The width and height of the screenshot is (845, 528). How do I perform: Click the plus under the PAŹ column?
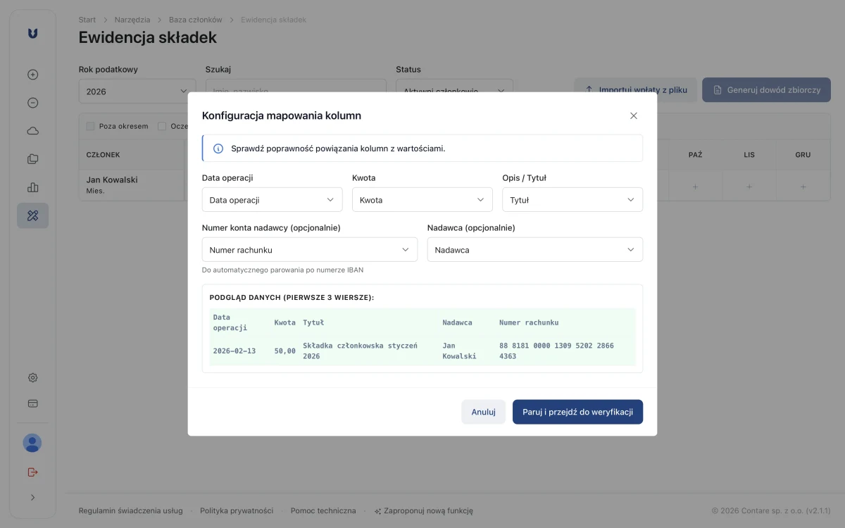[695, 187]
